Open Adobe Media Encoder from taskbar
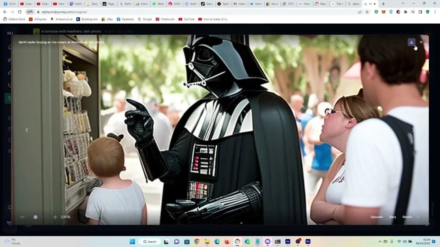The image size is (440, 247). (308, 242)
